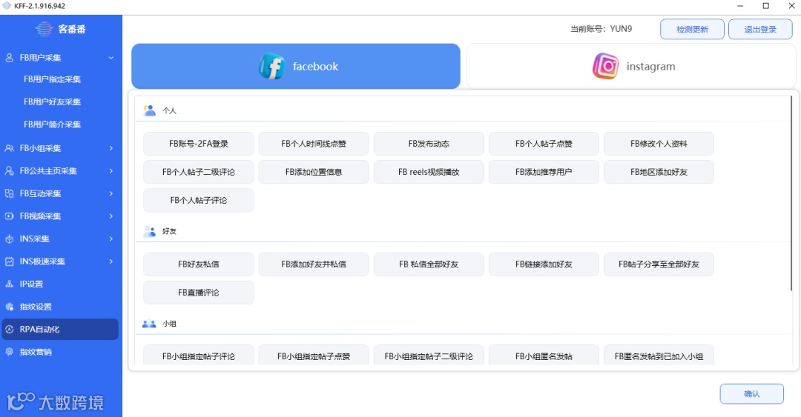Click the 好友 section icon
The image size is (801, 417).
click(149, 231)
